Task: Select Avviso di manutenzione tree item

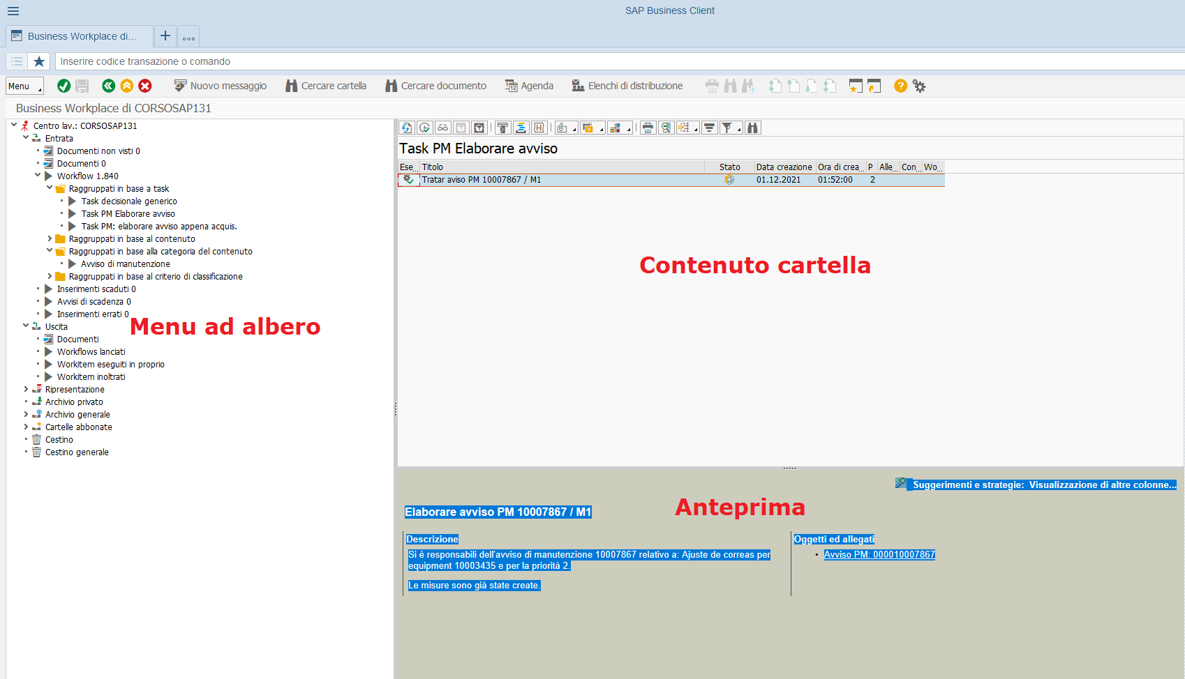Action: tap(126, 264)
